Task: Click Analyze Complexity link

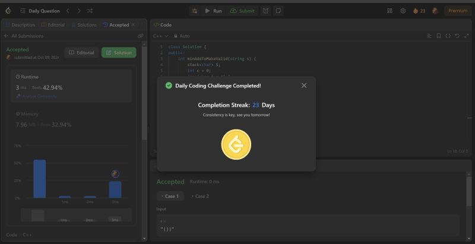Action: pos(37,96)
